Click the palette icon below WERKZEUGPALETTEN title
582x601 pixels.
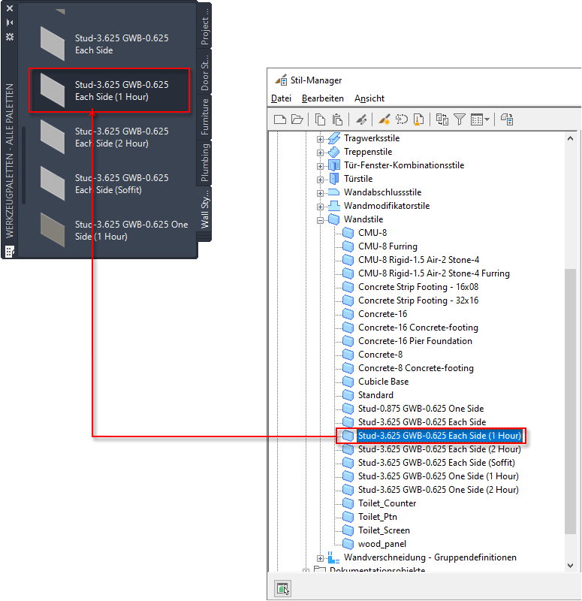(x=10, y=252)
